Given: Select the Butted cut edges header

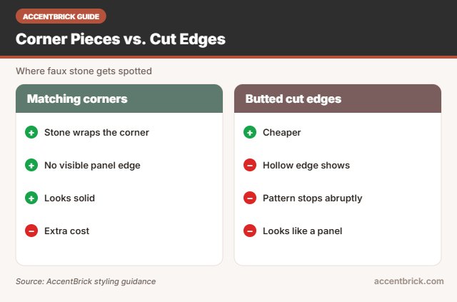Looking at the screenshot, I should point(338,99).
